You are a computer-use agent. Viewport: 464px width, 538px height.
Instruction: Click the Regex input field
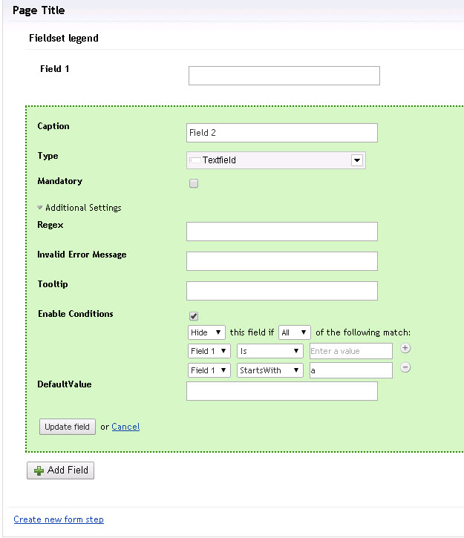(x=281, y=232)
